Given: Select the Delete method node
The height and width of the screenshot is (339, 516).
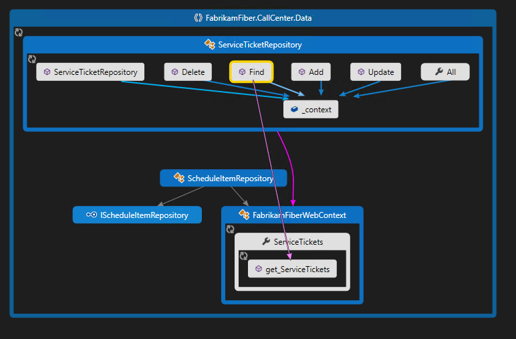Looking at the screenshot, I should 188,72.
